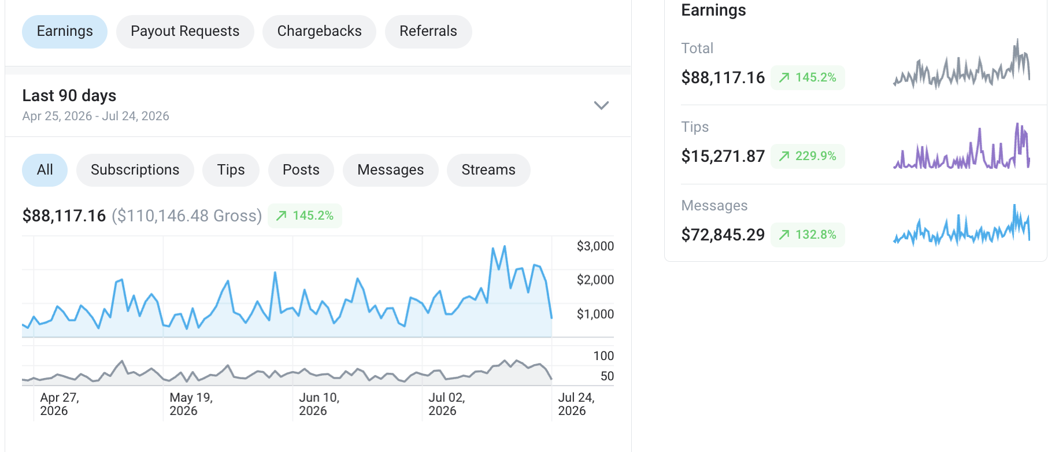Screen dimensions: 1059x452
Task: Select the All filter pill
Action: (x=45, y=170)
